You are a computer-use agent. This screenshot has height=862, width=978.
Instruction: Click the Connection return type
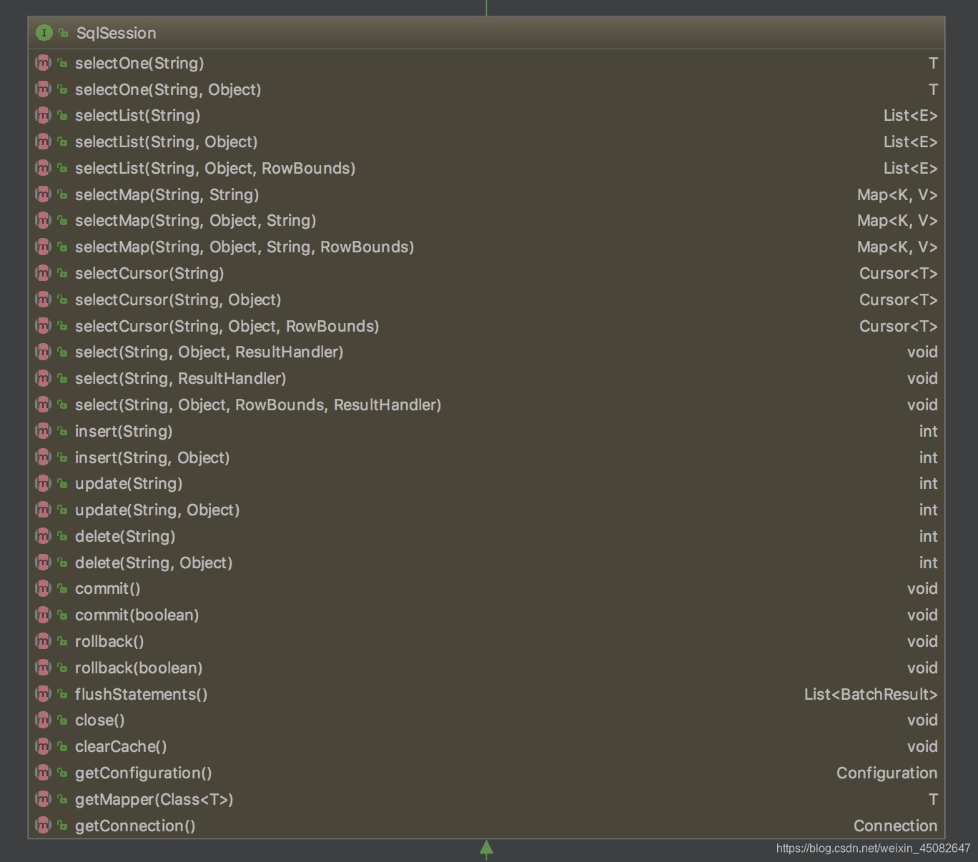(x=896, y=826)
